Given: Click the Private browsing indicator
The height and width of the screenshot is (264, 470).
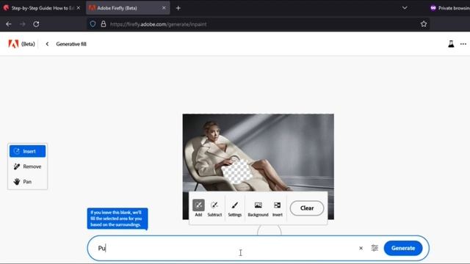Looking at the screenshot, I should click(449, 8).
